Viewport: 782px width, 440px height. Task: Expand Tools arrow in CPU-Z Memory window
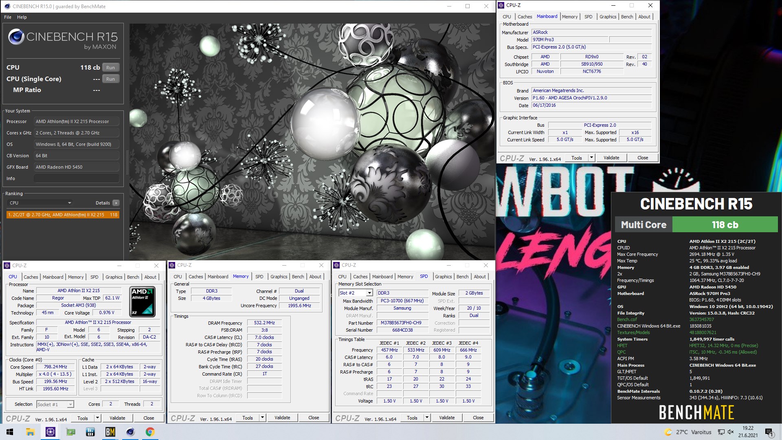click(262, 418)
